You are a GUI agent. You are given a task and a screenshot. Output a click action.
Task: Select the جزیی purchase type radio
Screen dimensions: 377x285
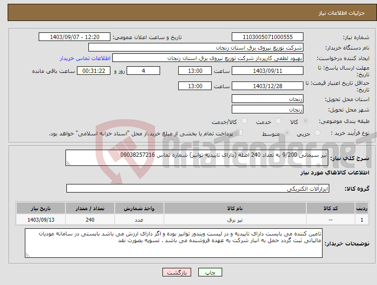click(317, 132)
